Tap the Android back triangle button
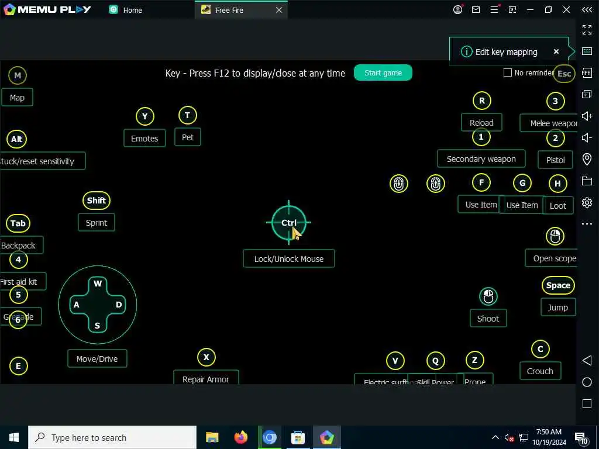599x449 pixels. tap(587, 360)
